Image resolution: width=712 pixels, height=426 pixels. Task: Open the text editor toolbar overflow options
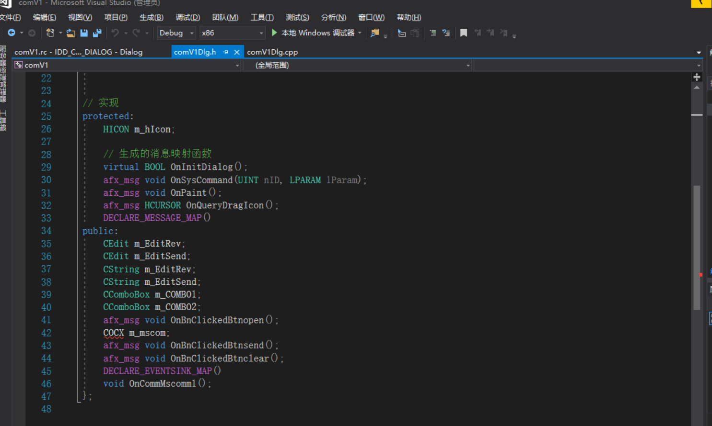514,36
